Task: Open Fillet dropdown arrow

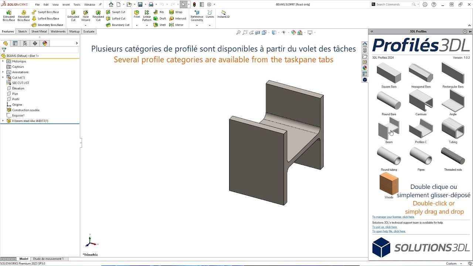Action: click(137, 25)
